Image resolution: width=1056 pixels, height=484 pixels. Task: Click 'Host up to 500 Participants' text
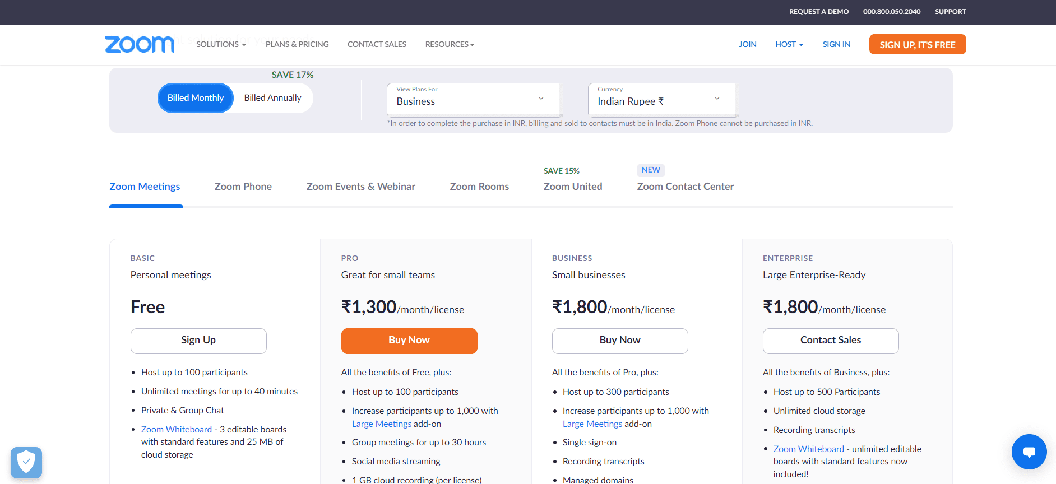(827, 392)
